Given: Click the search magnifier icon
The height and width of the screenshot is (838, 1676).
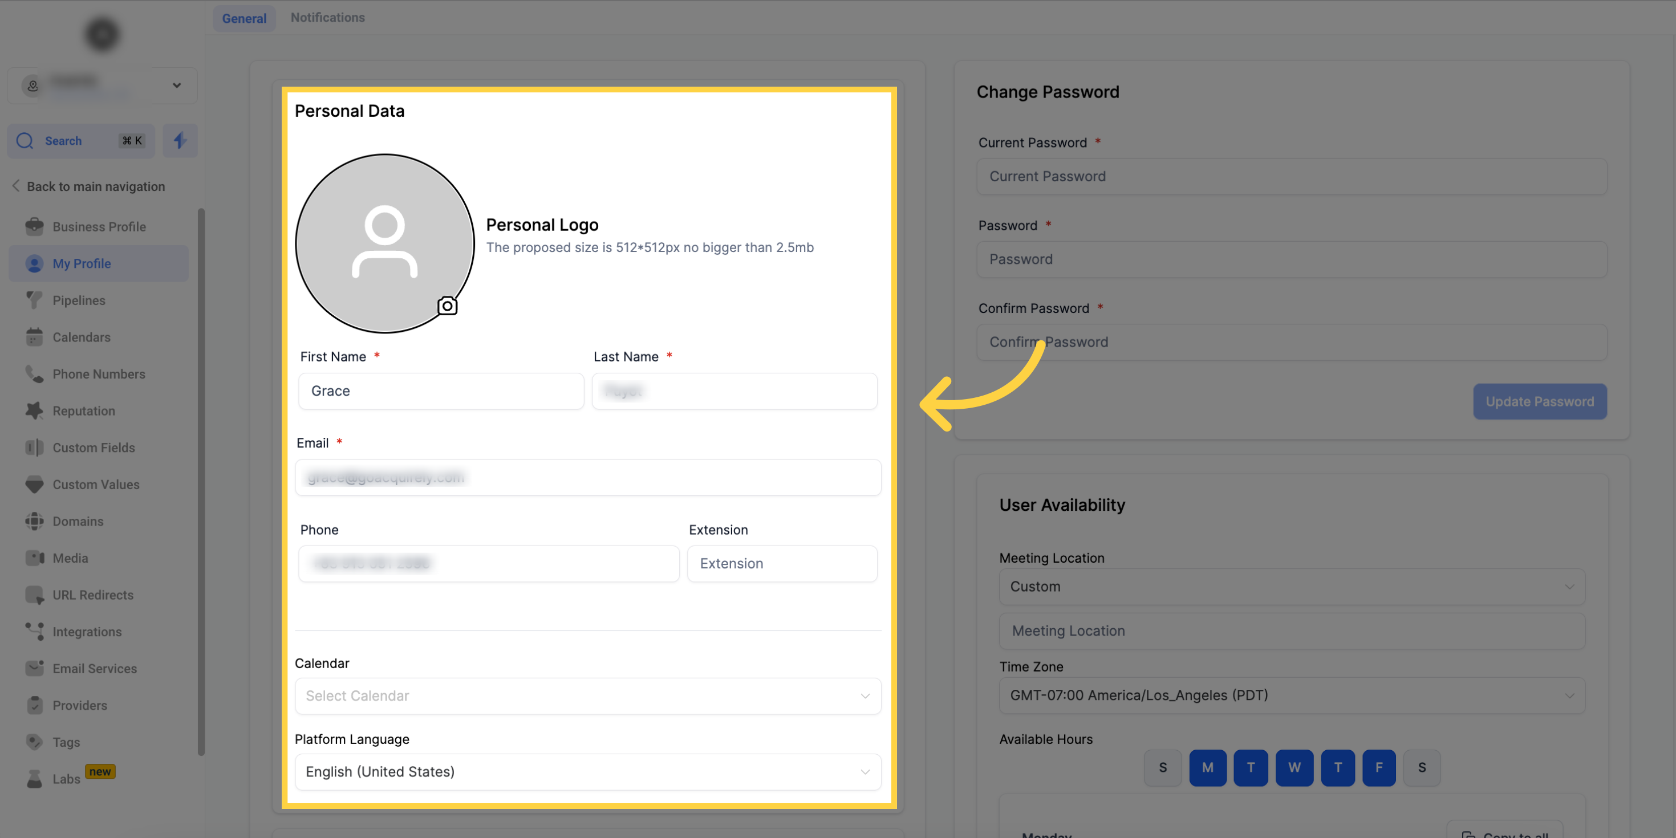Looking at the screenshot, I should pyautogui.click(x=25, y=141).
